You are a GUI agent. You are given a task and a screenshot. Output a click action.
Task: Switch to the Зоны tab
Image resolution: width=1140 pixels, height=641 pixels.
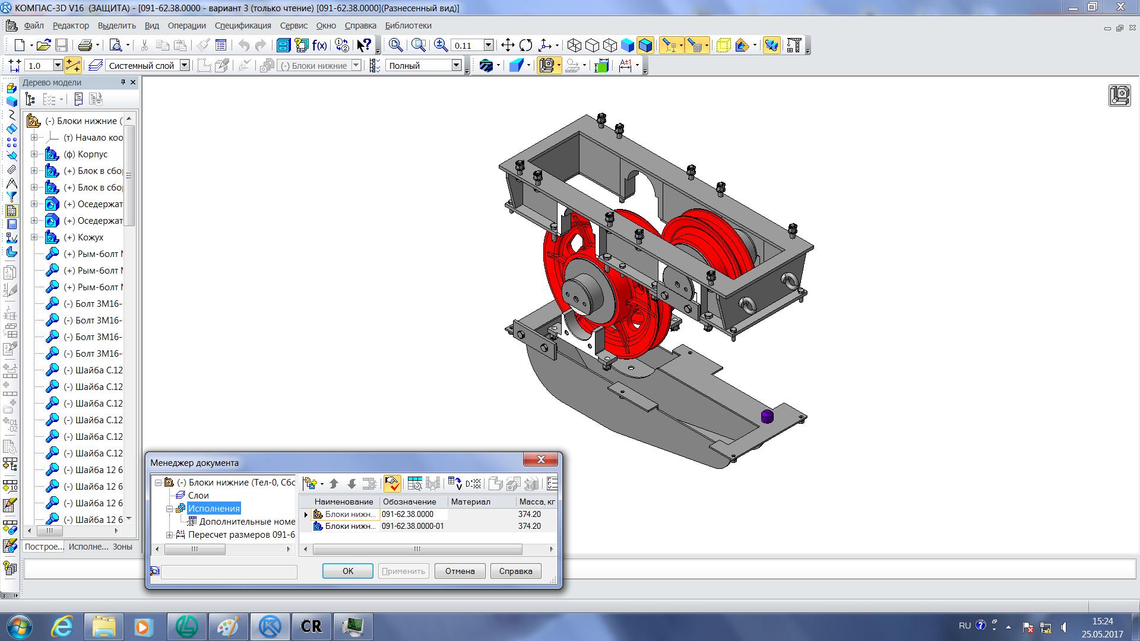click(x=122, y=547)
